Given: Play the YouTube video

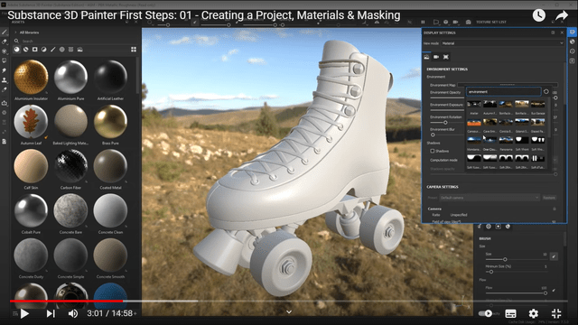Looking at the screenshot, I should coord(24,313).
